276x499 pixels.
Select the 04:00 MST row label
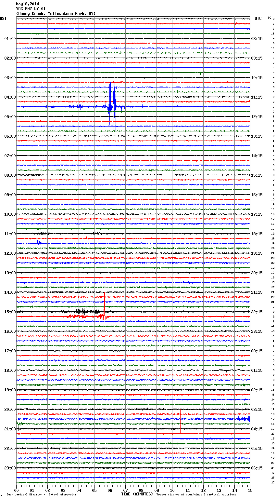click(10, 97)
